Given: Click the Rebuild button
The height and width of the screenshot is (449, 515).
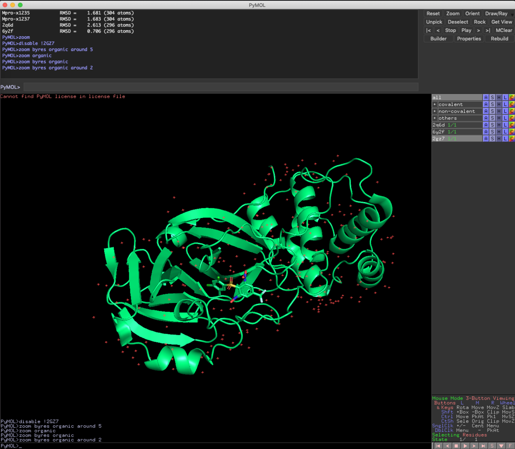Looking at the screenshot, I should click(500, 39).
